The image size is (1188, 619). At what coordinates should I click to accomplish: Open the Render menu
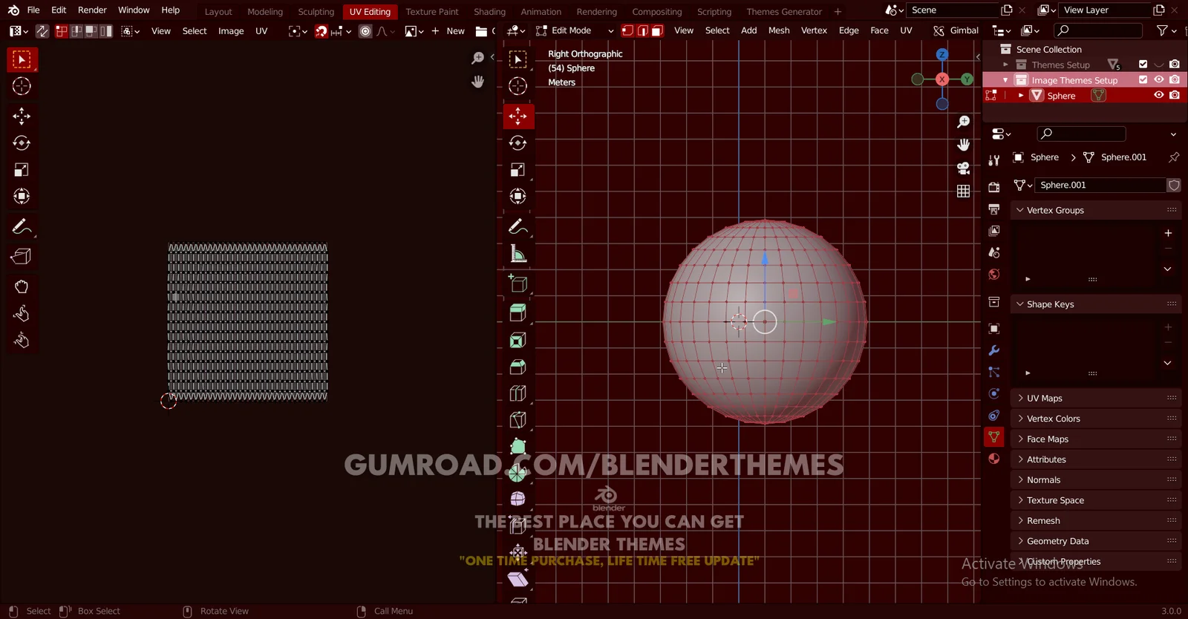[92, 10]
